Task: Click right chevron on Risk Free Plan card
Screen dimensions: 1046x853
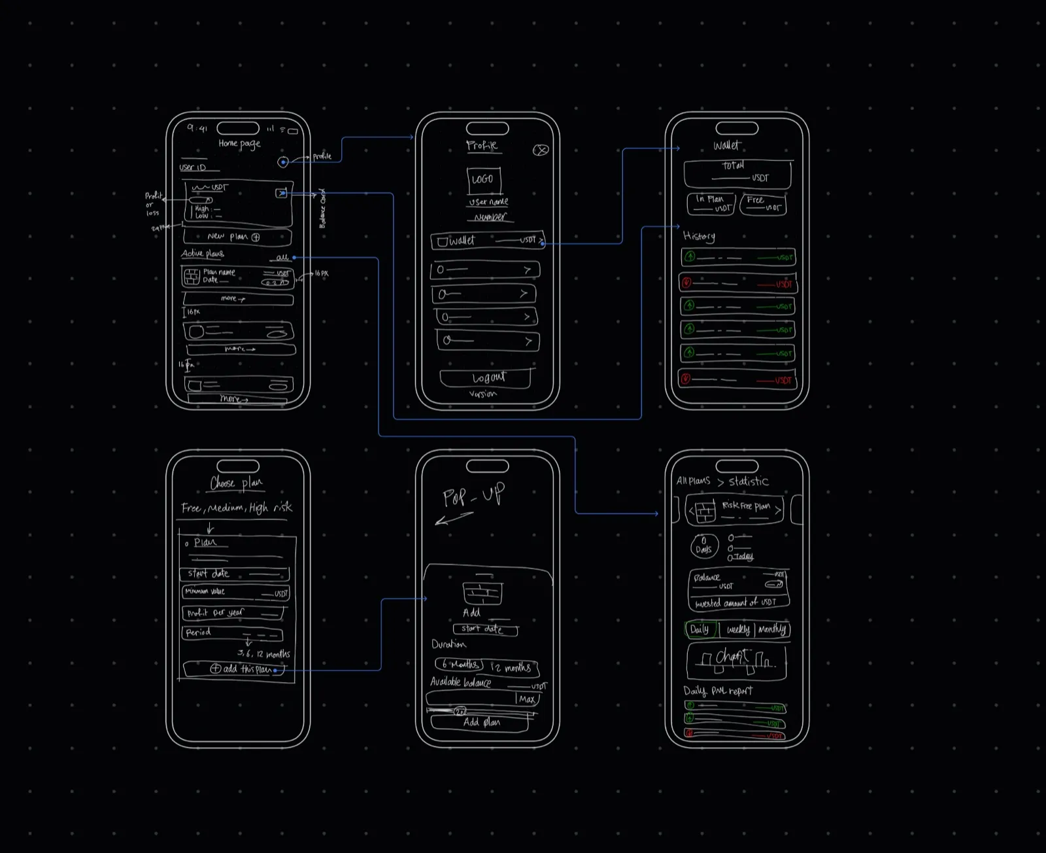Action: (x=778, y=510)
